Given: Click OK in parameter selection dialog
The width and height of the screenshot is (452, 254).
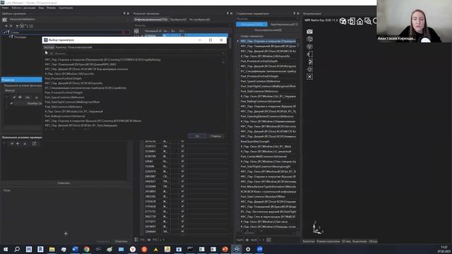Looking at the screenshot, I should click(197, 136).
